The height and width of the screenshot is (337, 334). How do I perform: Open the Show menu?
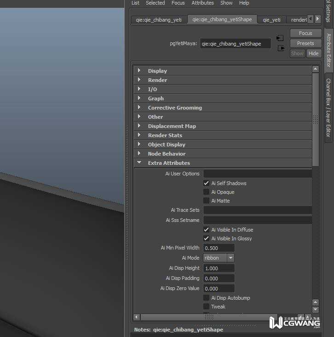pos(226,3)
